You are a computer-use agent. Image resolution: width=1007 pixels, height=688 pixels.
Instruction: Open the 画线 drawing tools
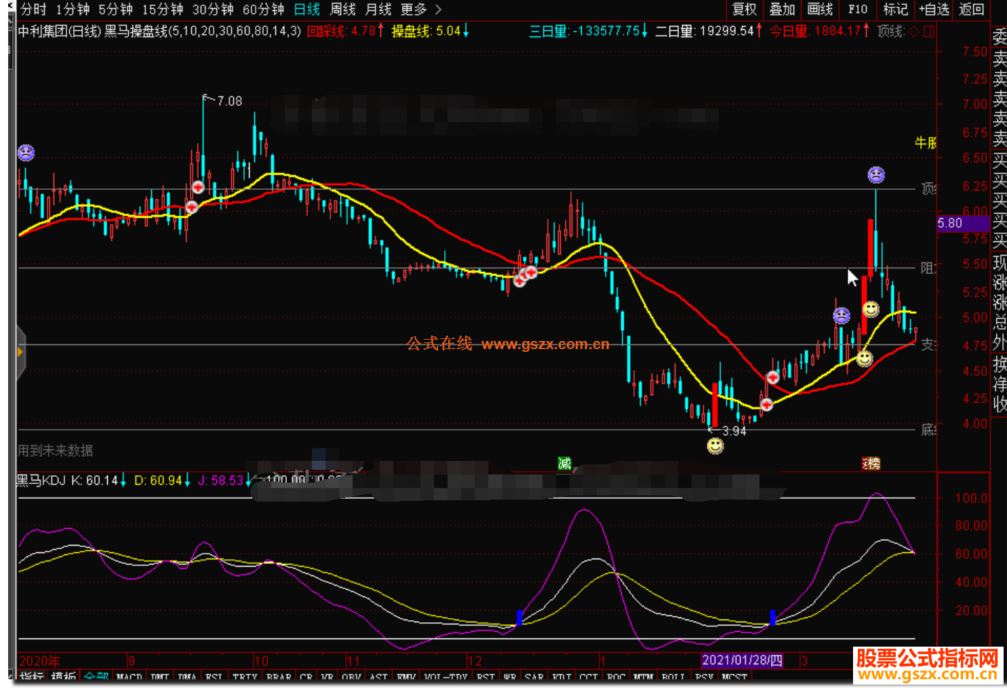point(820,9)
